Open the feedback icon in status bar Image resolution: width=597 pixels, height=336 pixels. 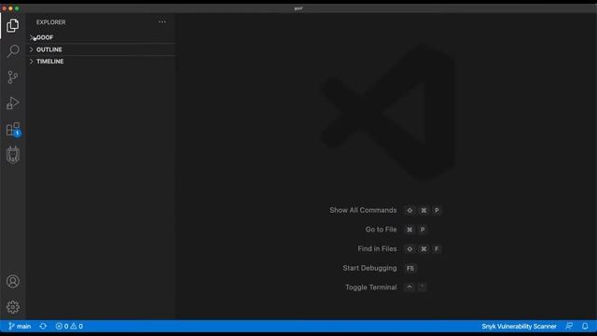point(569,326)
